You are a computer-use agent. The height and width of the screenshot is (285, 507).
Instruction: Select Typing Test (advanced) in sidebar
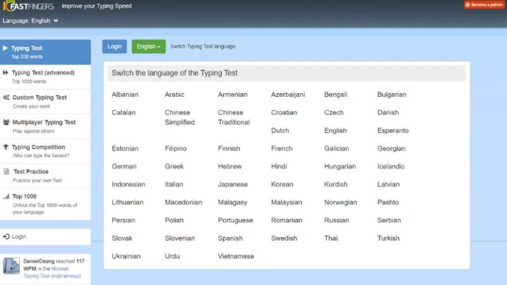pyautogui.click(x=43, y=73)
